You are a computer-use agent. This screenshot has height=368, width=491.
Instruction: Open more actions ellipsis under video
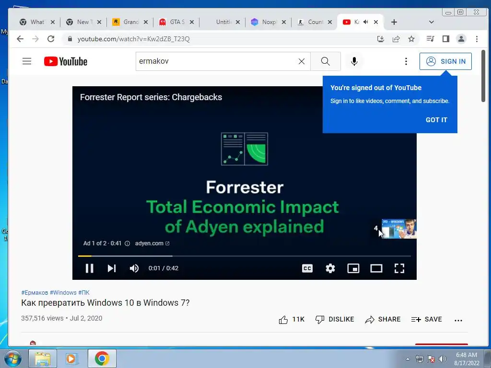point(458,320)
